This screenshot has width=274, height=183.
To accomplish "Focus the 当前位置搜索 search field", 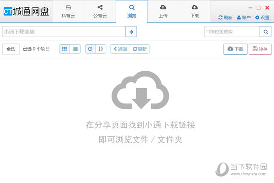I will click(x=232, y=32).
